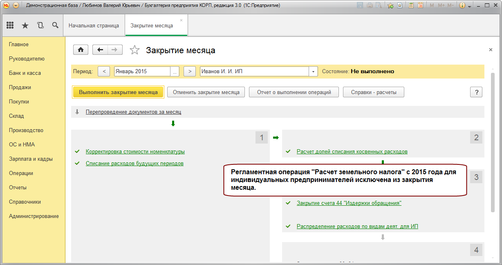Expand the organization dropdown Иванов И. И. ИП

[x=314, y=71]
